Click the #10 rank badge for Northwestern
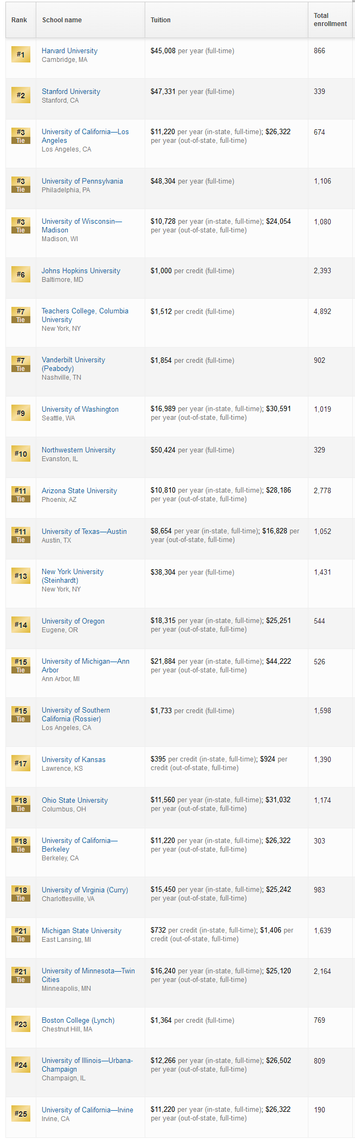 [x=21, y=454]
